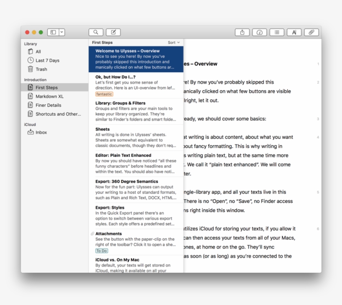Open the Attachments sheet title
Viewport: 342px width, 305px height.
point(108,234)
